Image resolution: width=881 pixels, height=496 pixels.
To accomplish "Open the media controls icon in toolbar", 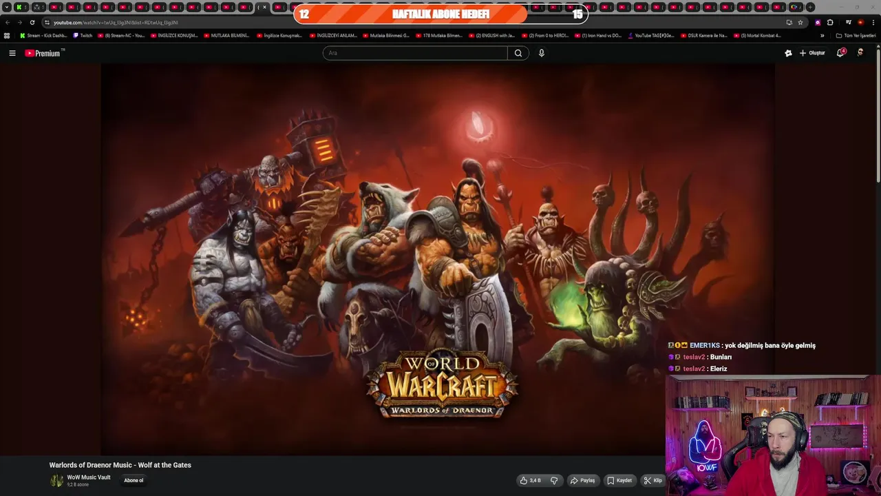I will 849,22.
